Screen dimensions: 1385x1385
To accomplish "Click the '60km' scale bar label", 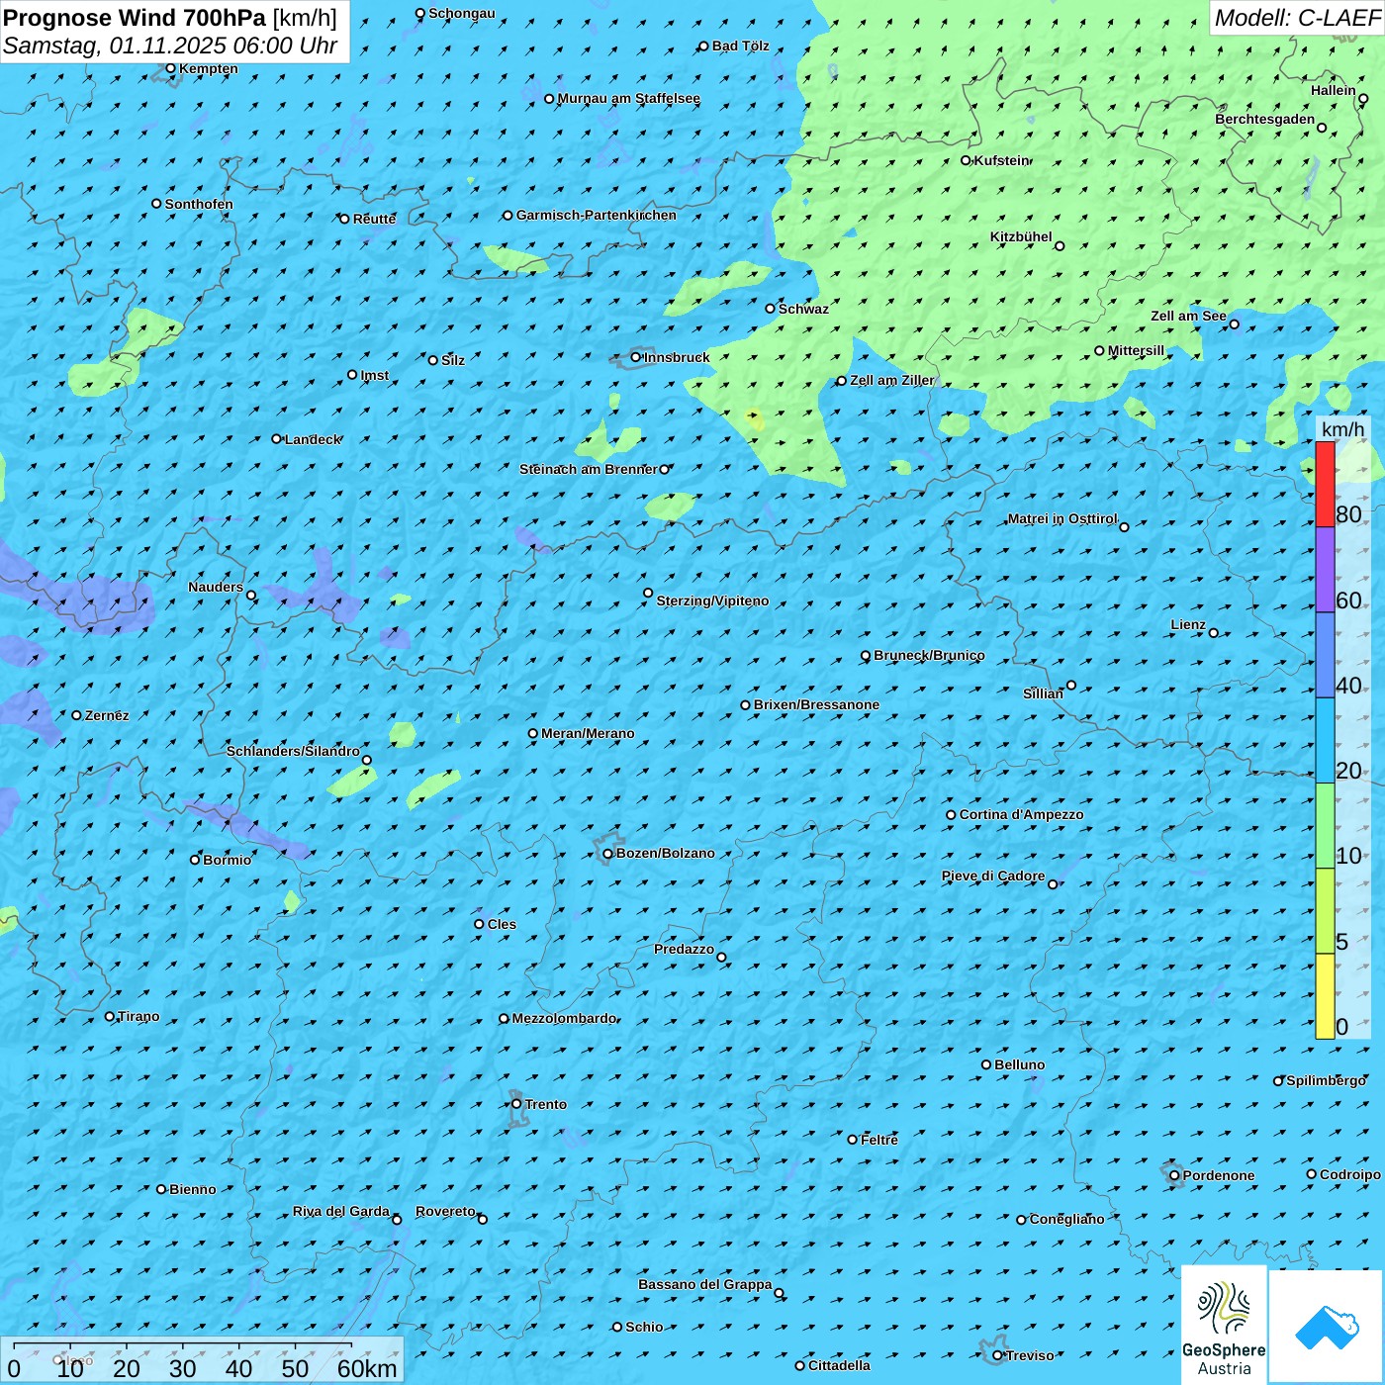I will [367, 1368].
